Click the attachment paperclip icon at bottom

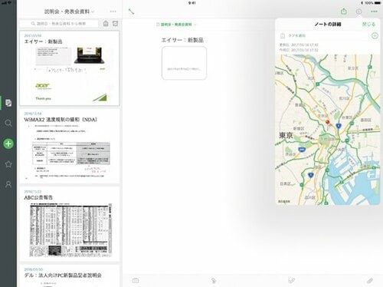(370, 281)
